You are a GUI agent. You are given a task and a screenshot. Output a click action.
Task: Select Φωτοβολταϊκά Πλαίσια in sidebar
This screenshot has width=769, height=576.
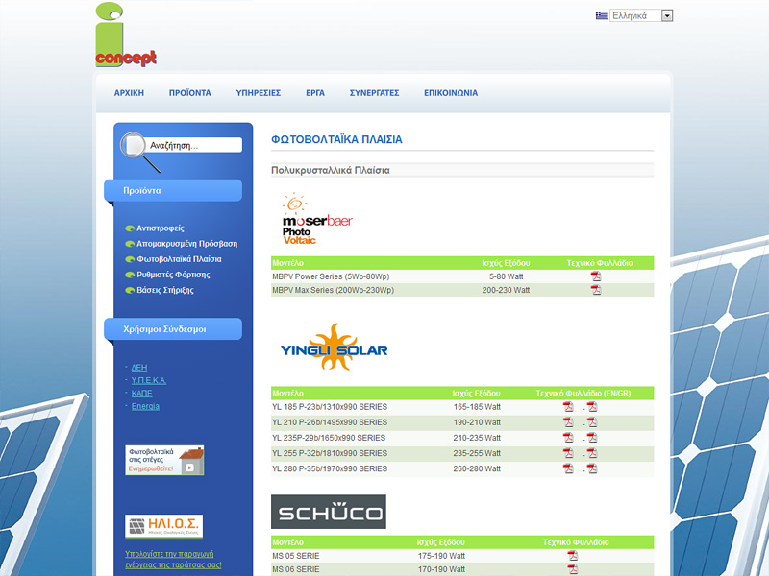179,259
